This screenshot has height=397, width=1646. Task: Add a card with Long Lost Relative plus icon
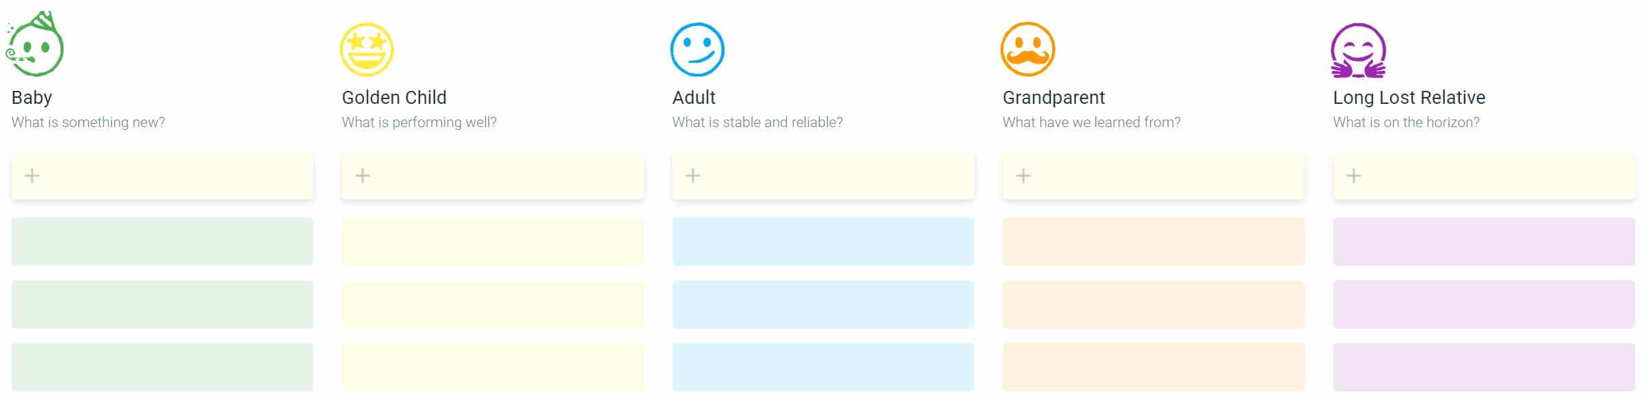[x=1354, y=176]
